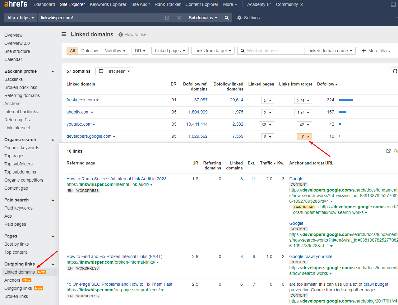The width and height of the screenshot is (398, 305).
Task: Expand the DR filter dropdown
Action: pos(140,50)
